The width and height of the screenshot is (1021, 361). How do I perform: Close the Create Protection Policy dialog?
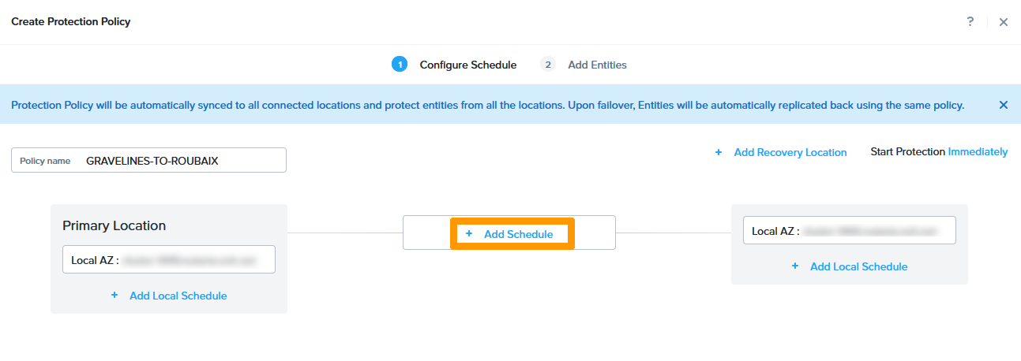click(1004, 22)
